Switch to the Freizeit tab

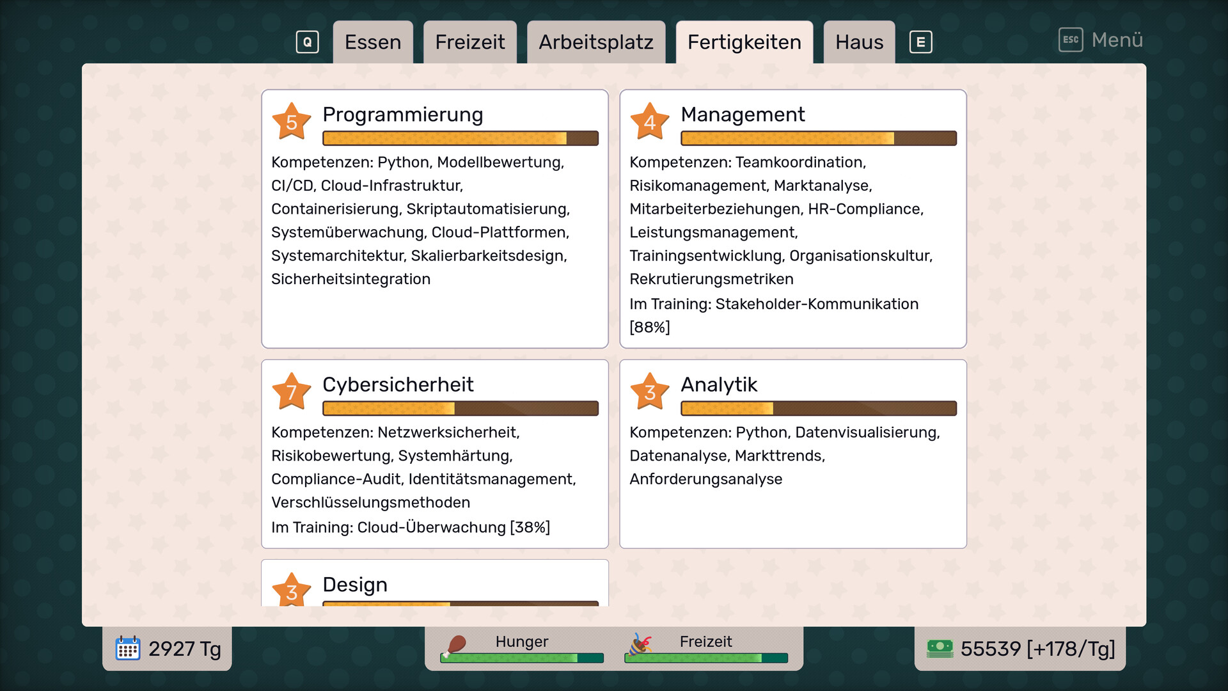point(469,42)
